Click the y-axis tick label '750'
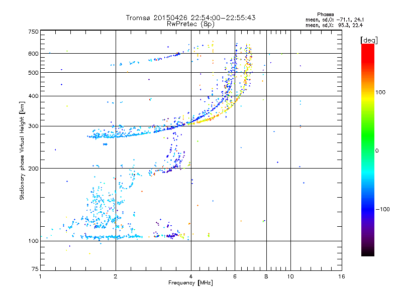 pyautogui.click(x=33, y=32)
